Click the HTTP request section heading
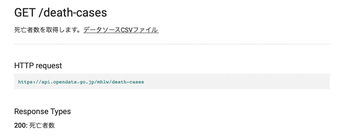 (x=38, y=66)
